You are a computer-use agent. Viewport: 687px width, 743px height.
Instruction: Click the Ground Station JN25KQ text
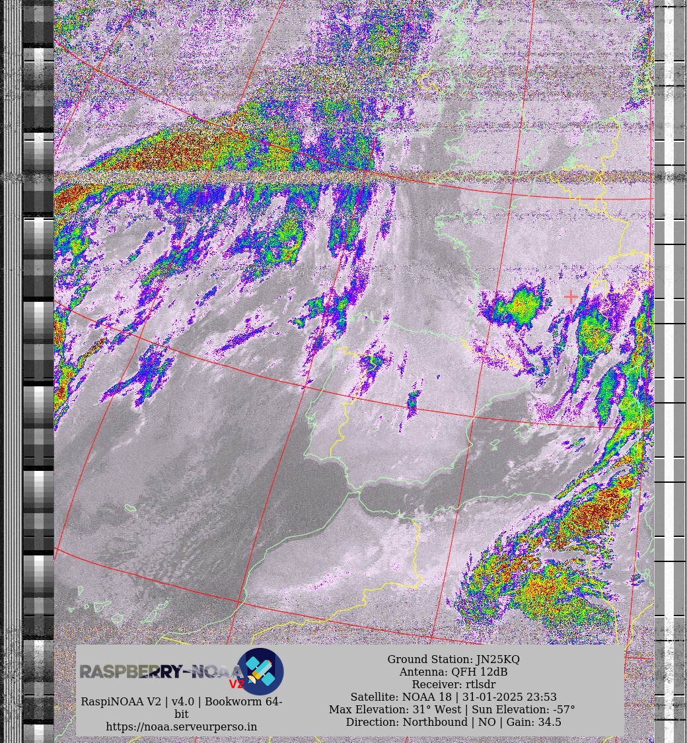pos(453,659)
